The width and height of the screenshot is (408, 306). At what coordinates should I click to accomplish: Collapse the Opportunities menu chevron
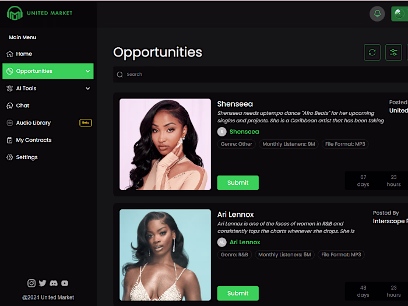pos(88,71)
